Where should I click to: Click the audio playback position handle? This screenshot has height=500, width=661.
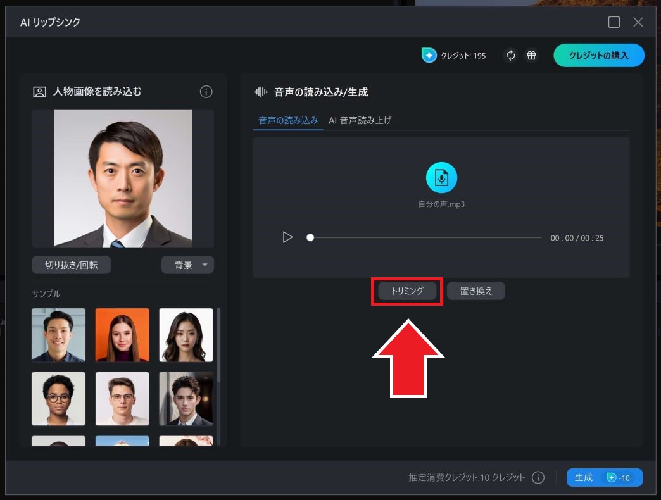click(x=310, y=237)
